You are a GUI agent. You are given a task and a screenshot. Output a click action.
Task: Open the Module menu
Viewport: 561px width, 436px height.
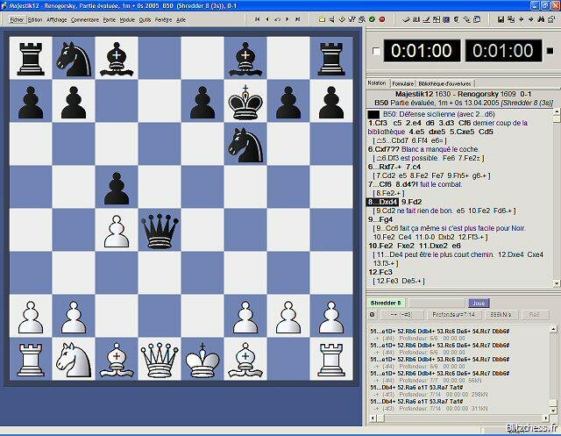(127, 19)
